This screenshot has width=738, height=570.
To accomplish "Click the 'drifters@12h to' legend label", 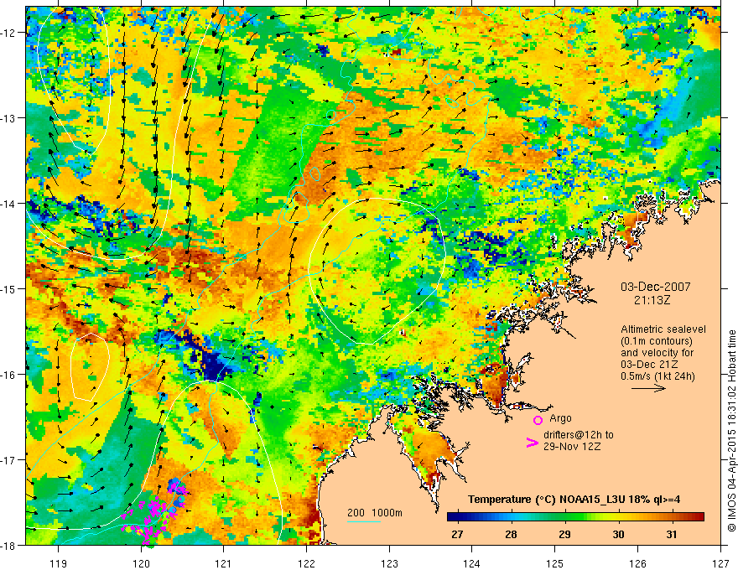I will coord(579,435).
